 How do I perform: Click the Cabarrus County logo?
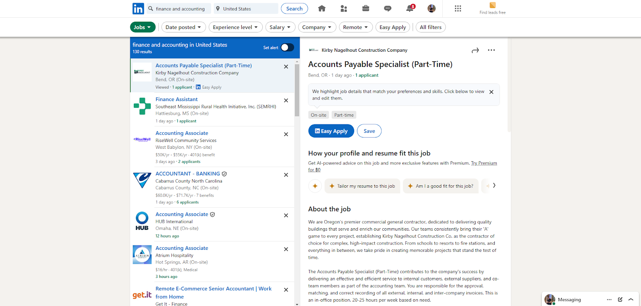(142, 180)
